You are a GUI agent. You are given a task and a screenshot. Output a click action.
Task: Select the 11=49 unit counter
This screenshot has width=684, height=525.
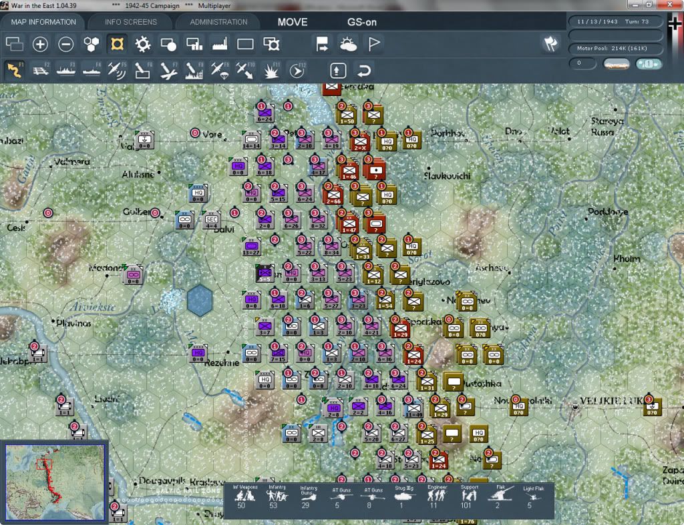coord(413,409)
